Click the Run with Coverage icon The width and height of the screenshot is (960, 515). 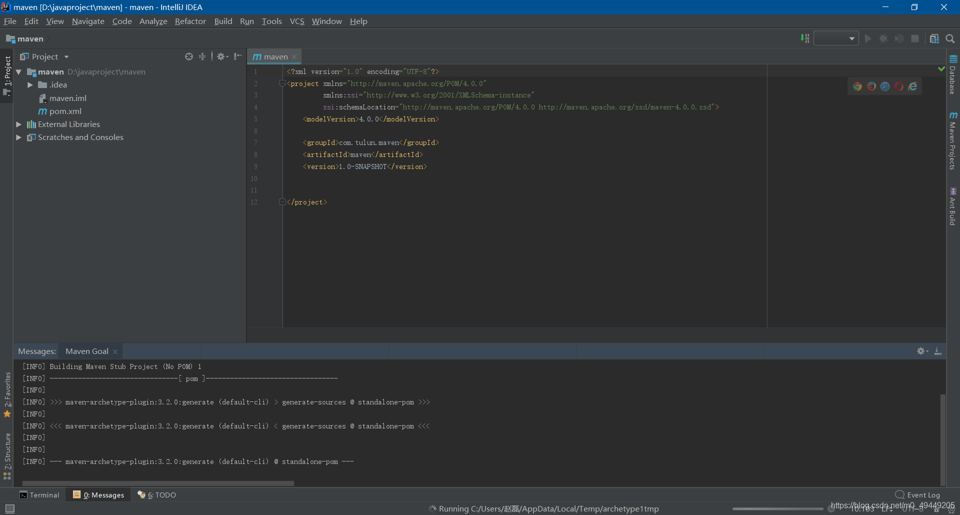pos(899,38)
